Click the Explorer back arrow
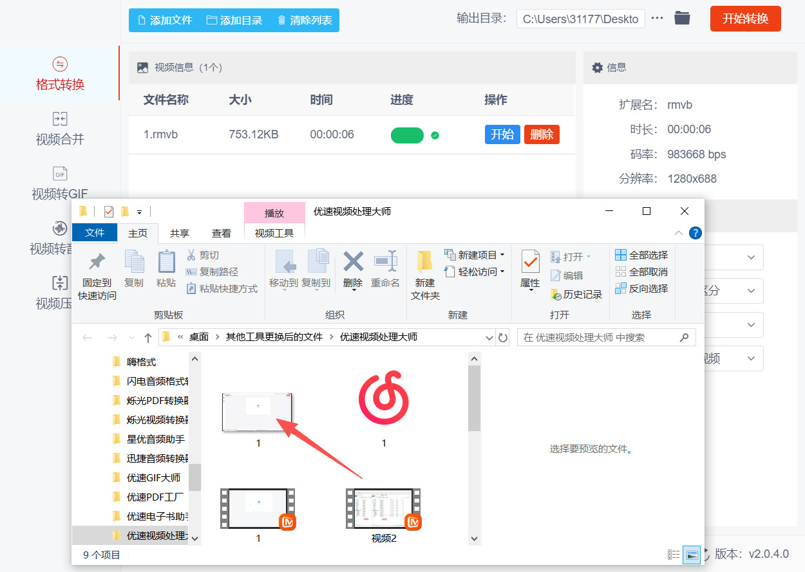Screen dimensions: 805x572 tap(88, 337)
